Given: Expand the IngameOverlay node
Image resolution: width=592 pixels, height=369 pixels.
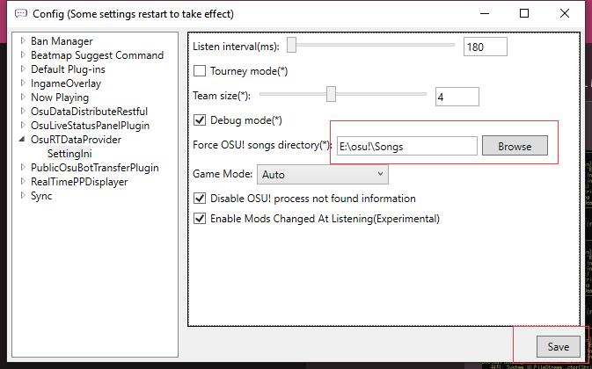Looking at the screenshot, I should click(23, 83).
